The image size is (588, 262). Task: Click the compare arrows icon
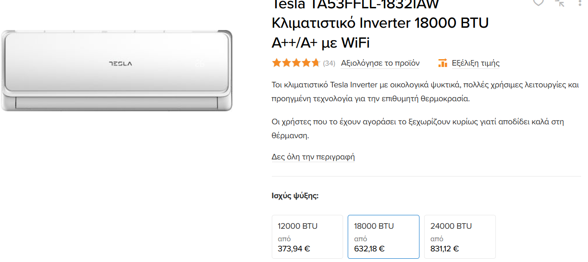[560, 2]
